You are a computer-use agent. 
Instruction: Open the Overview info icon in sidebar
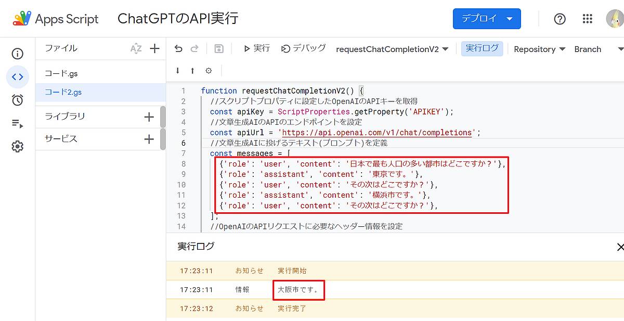[18, 54]
